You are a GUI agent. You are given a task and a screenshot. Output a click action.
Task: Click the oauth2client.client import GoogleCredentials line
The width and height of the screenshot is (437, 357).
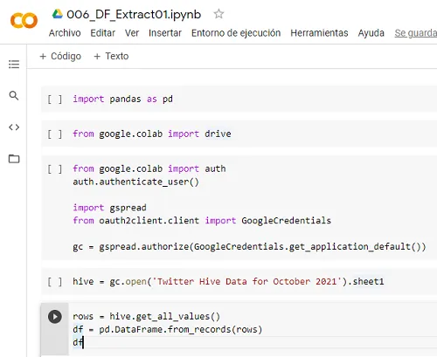202,221
